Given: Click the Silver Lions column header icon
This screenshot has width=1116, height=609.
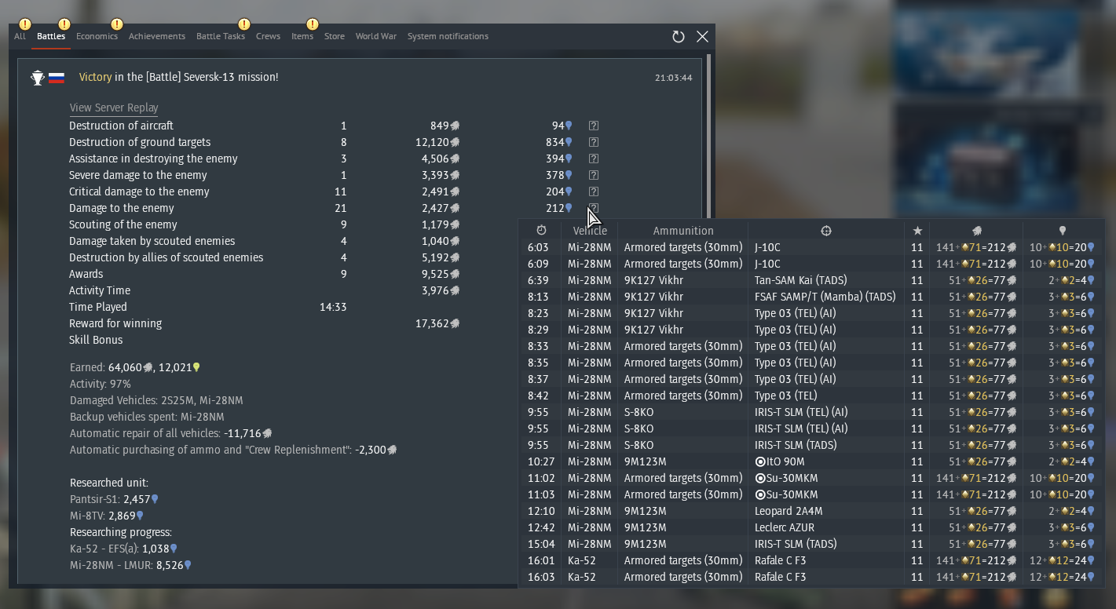Looking at the screenshot, I should pos(977,231).
